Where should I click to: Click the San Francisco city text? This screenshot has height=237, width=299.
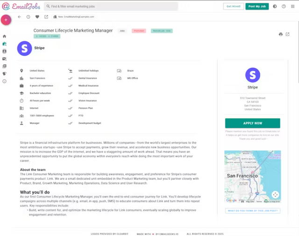point(37,78)
